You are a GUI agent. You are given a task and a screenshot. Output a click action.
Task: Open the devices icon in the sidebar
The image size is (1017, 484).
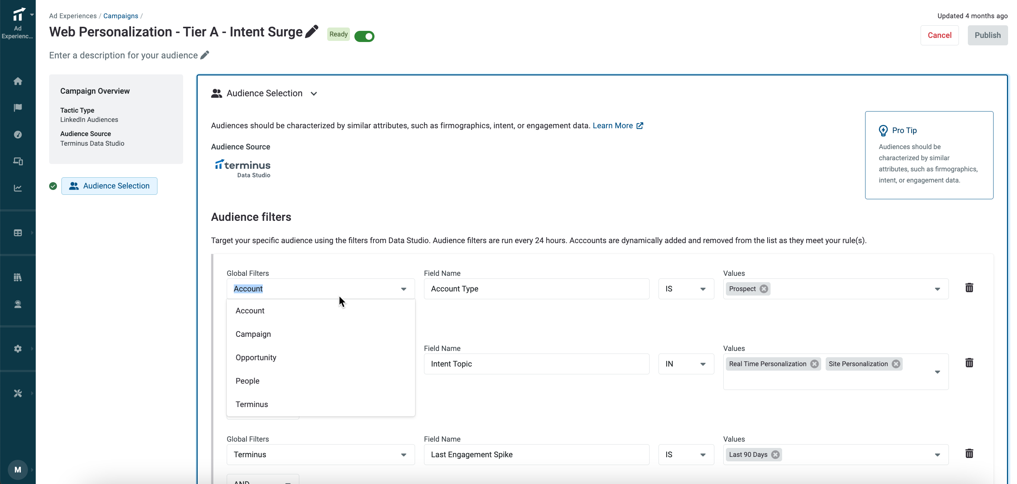tap(18, 161)
